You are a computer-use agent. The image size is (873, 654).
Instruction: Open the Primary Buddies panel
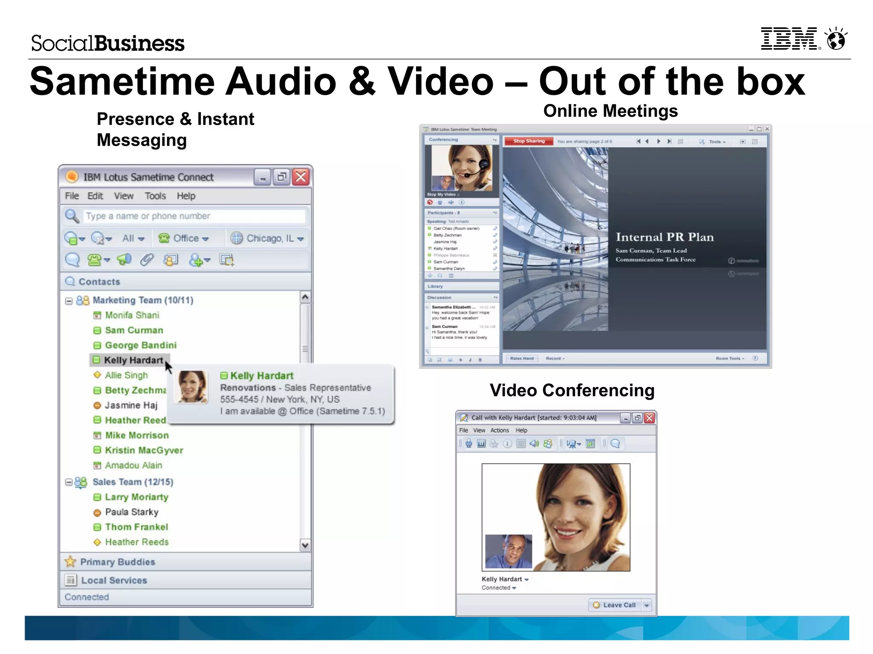point(185,562)
